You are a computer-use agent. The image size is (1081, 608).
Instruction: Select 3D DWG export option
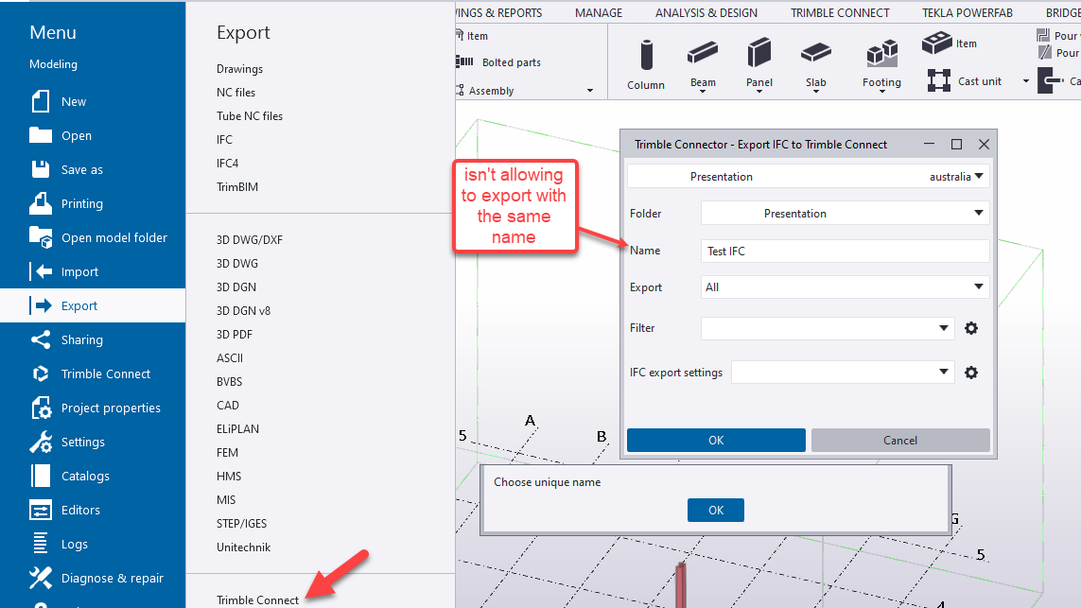coord(237,263)
